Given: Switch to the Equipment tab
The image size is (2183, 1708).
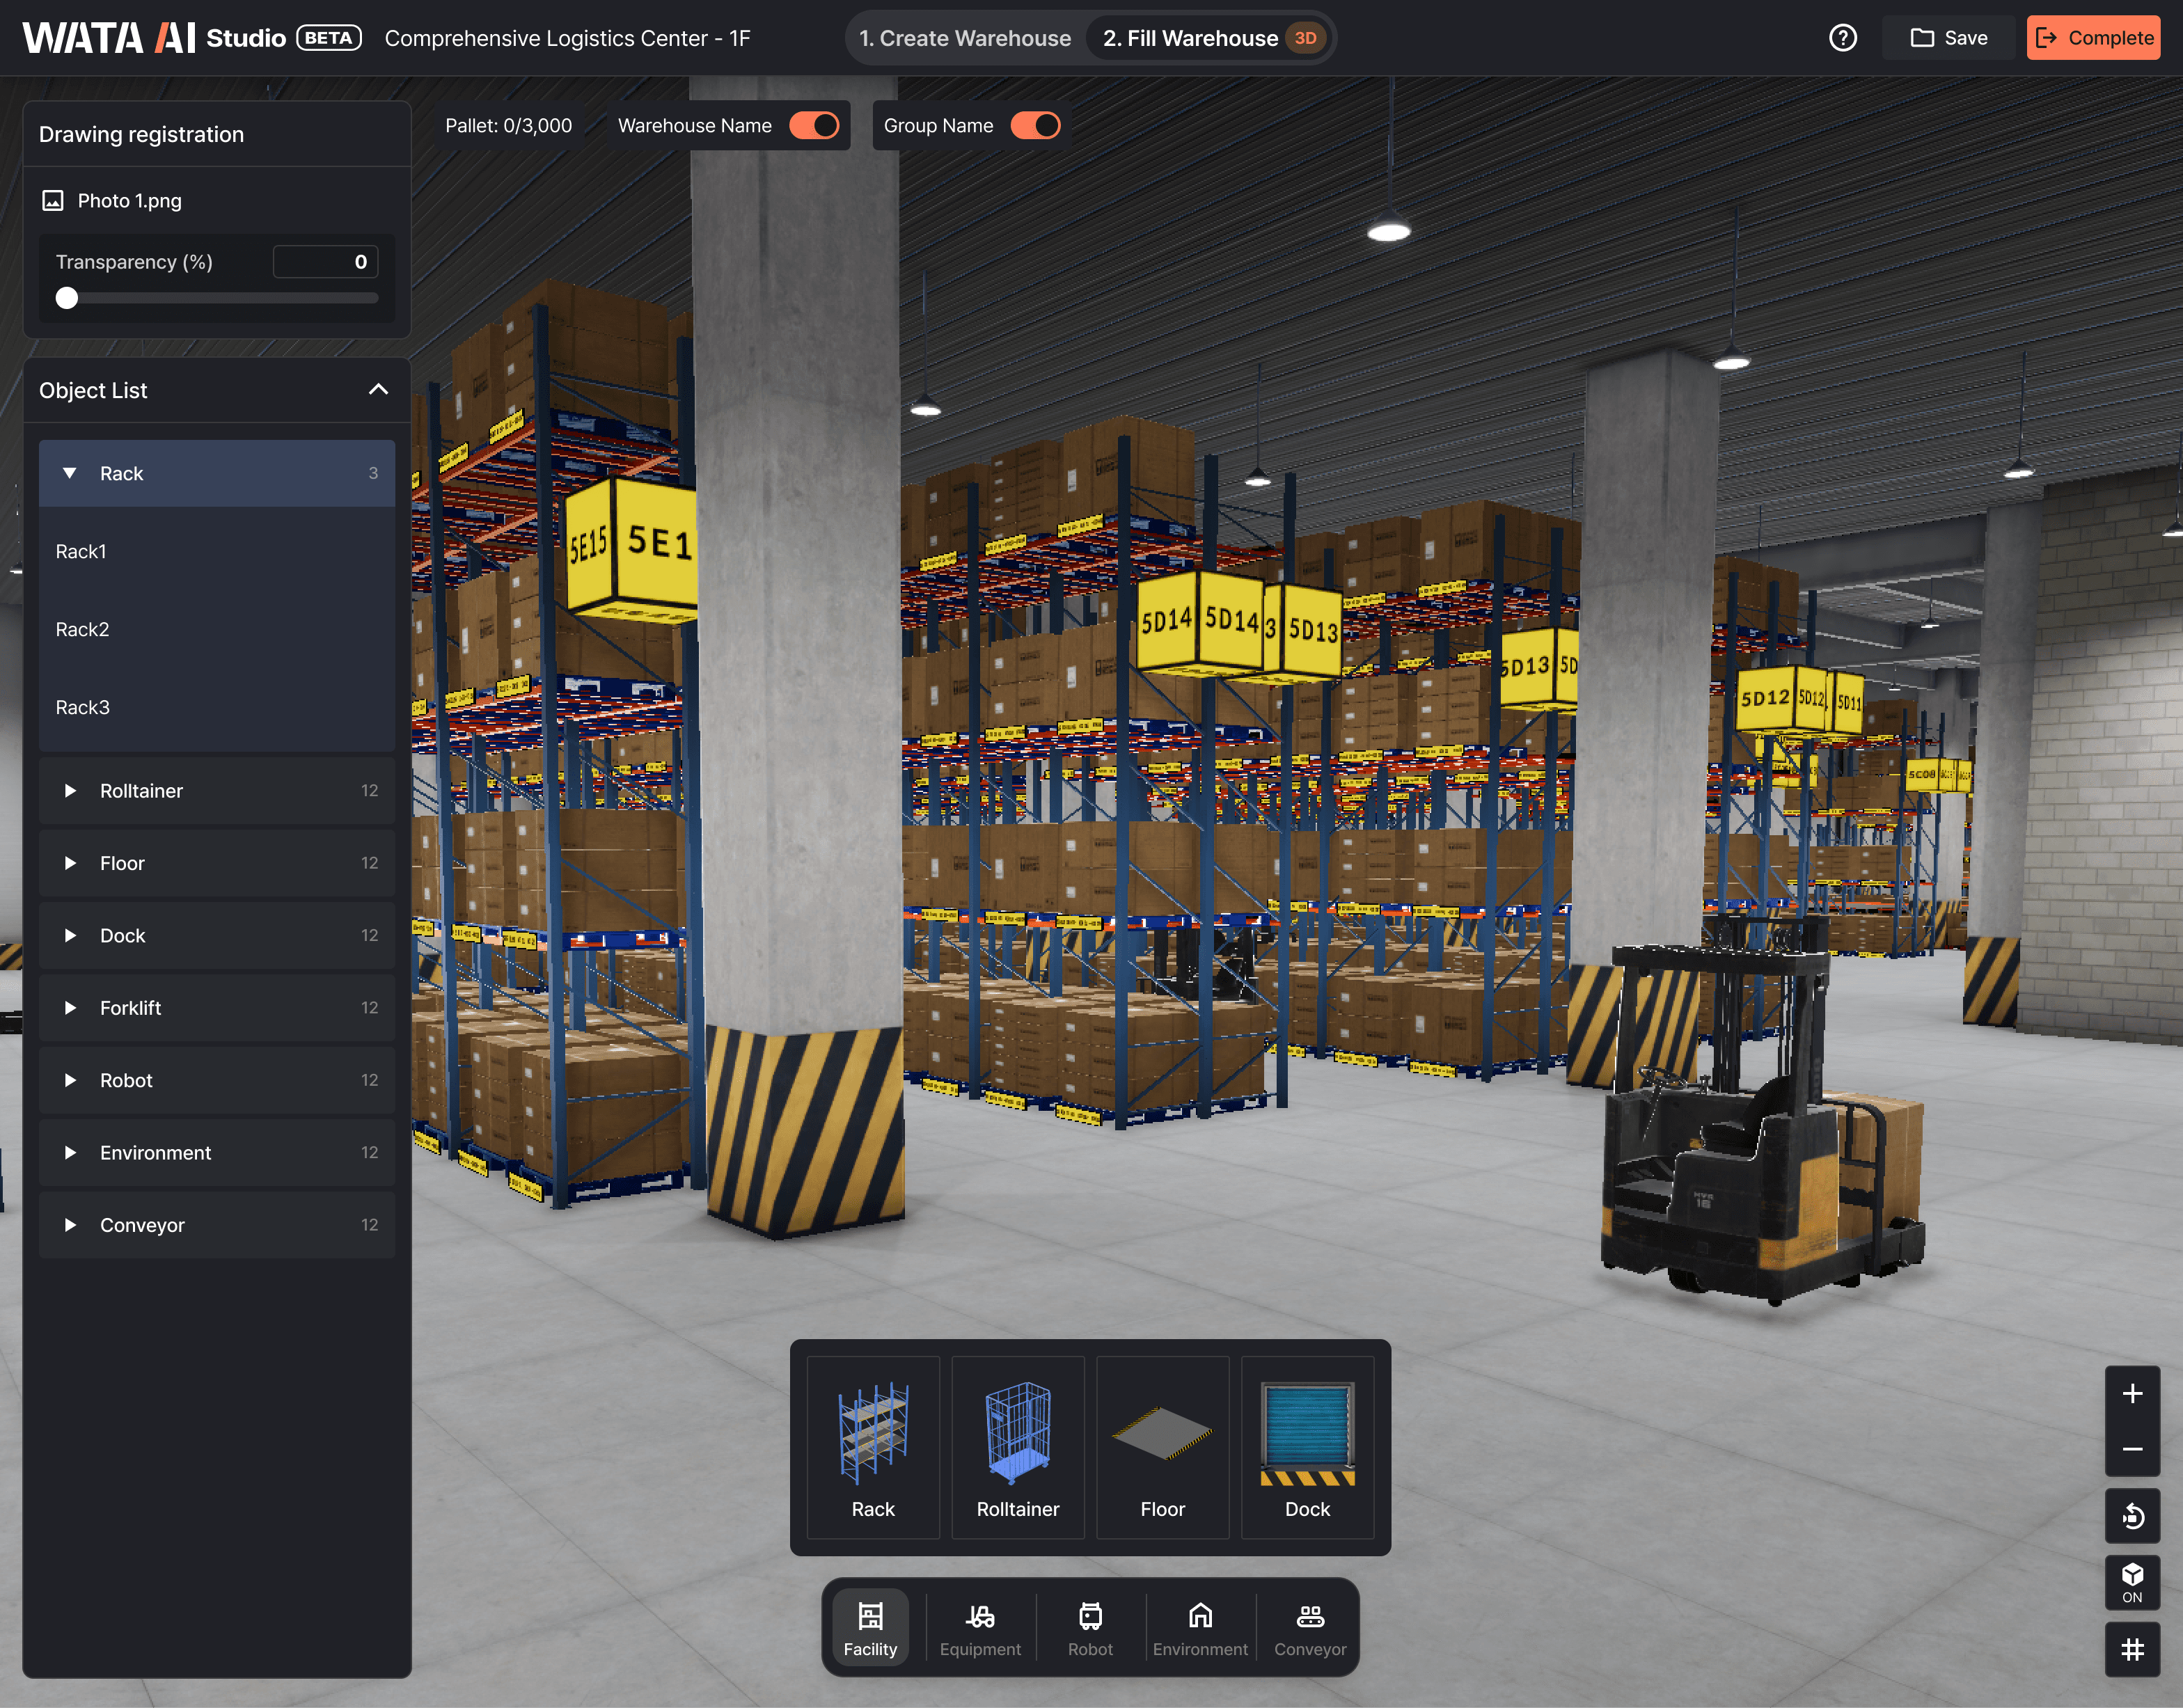Looking at the screenshot, I should pyautogui.click(x=980, y=1627).
